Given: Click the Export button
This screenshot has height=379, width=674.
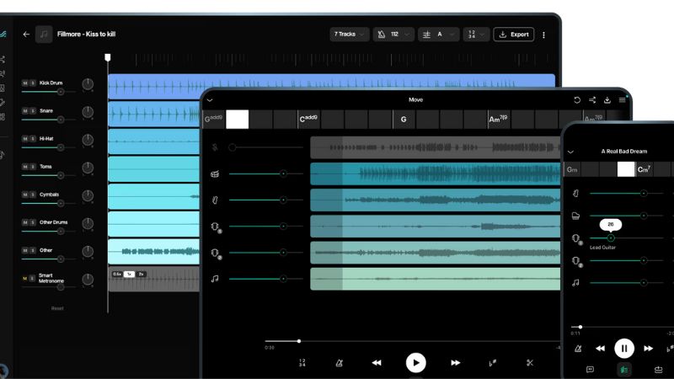Looking at the screenshot, I should [x=513, y=35].
